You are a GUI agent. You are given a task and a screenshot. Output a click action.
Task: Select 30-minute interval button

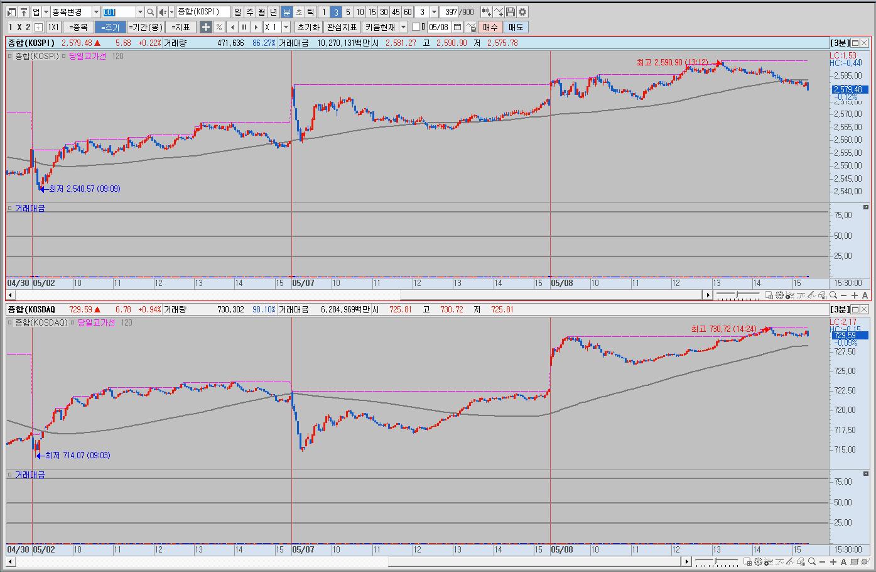[384, 12]
